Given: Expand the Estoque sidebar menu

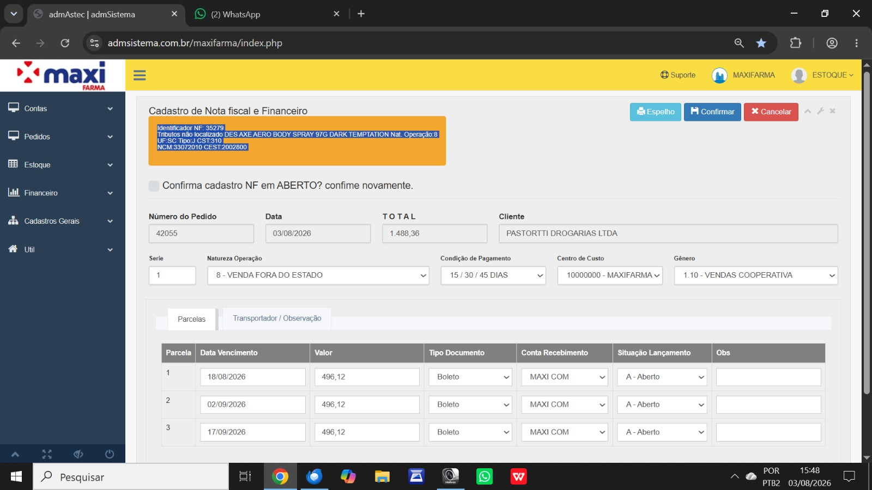Looking at the screenshot, I should coord(63,165).
